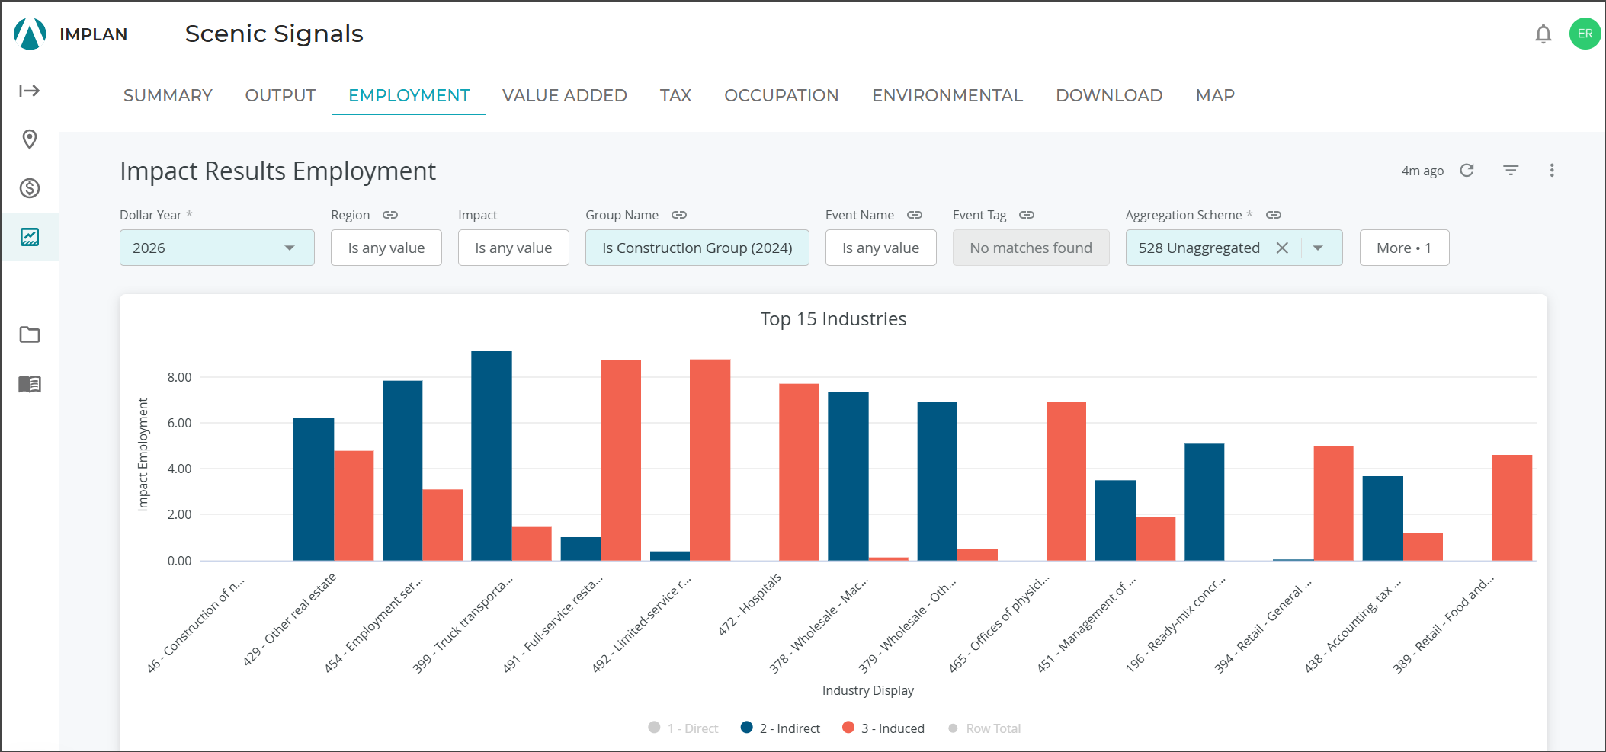
Task: Toggle the dashboard filters bar icon
Action: click(x=1511, y=170)
